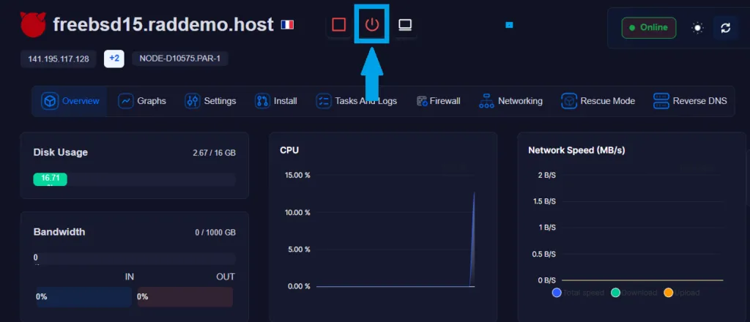Click the Networking tree icon
The height and width of the screenshot is (322, 750).
tap(486, 101)
